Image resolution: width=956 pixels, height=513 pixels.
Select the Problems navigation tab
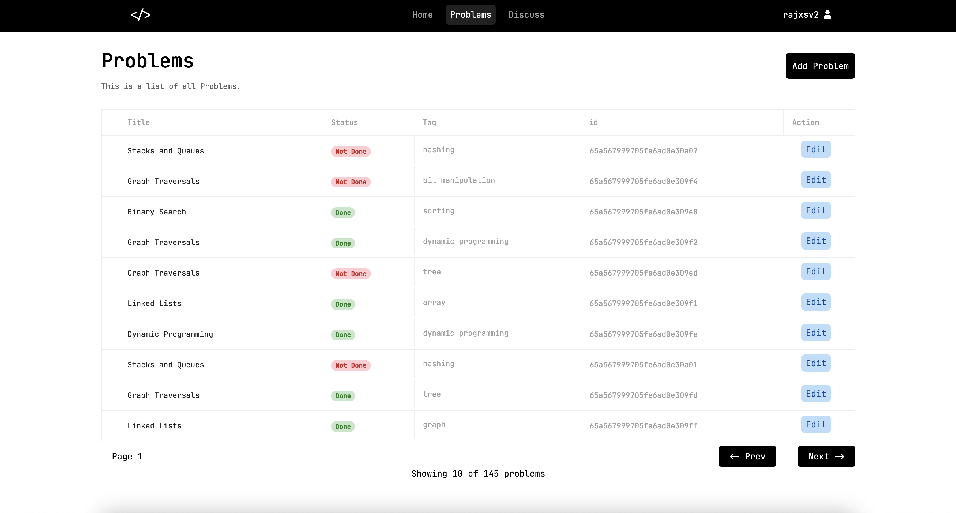tap(470, 14)
